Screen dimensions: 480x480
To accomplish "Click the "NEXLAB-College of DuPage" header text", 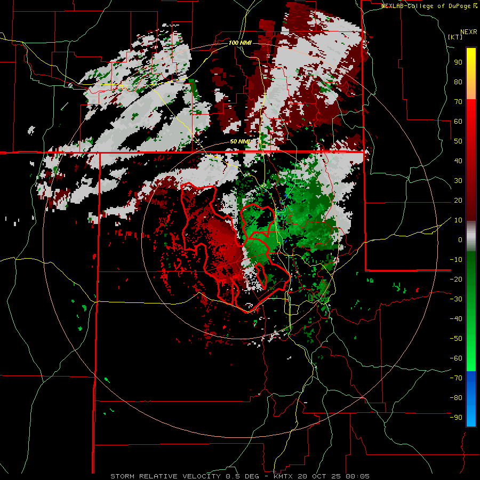I will [426, 6].
